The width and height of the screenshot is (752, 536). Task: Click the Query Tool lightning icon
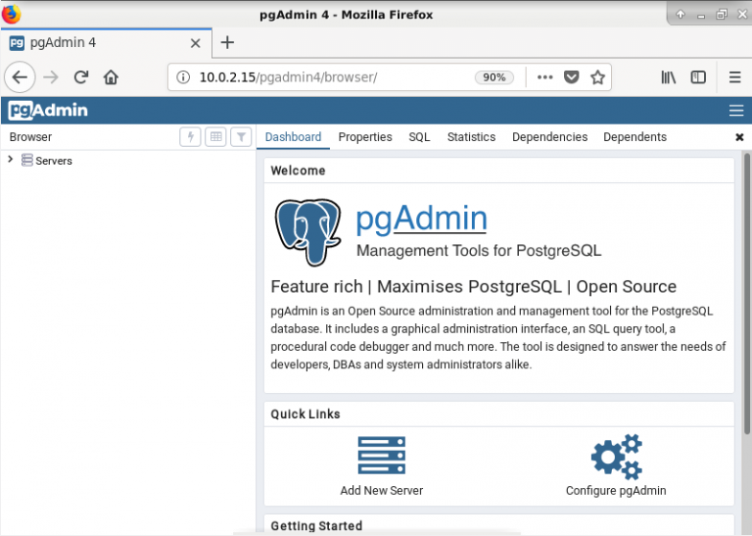point(190,137)
